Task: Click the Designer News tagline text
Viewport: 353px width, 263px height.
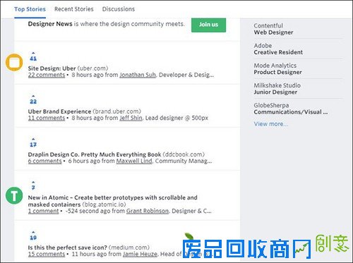Action: pyautogui.click(x=106, y=24)
